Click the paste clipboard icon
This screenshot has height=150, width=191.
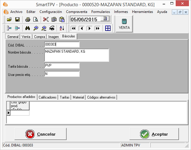(x=62, y=19)
